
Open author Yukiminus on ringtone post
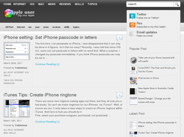pyautogui.click(x=21, y=125)
